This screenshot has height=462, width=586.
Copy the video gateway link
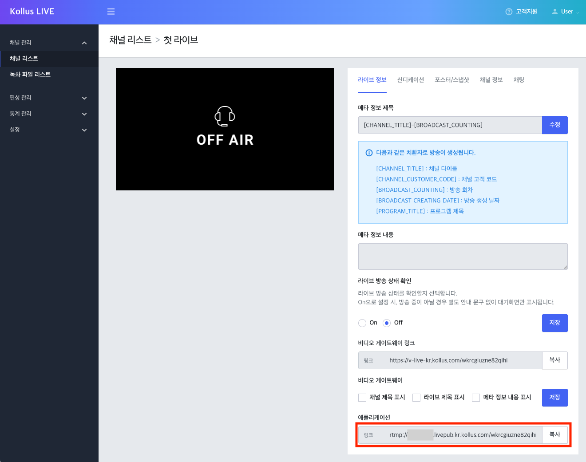point(554,360)
